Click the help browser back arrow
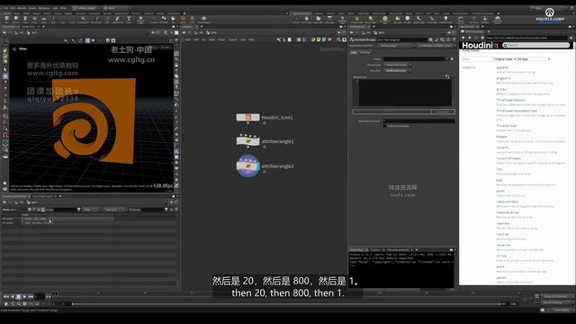Image resolution: width=576 pixels, height=324 pixels. [x=463, y=38]
